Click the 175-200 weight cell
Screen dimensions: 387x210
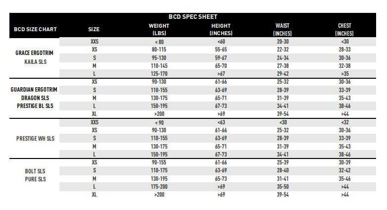[159, 187]
